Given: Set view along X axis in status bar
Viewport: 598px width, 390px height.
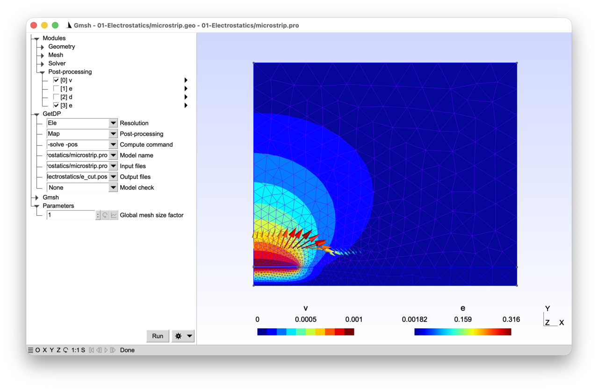Looking at the screenshot, I should click(44, 350).
